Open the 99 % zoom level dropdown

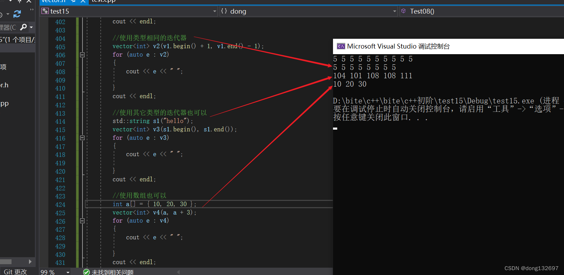click(68, 272)
